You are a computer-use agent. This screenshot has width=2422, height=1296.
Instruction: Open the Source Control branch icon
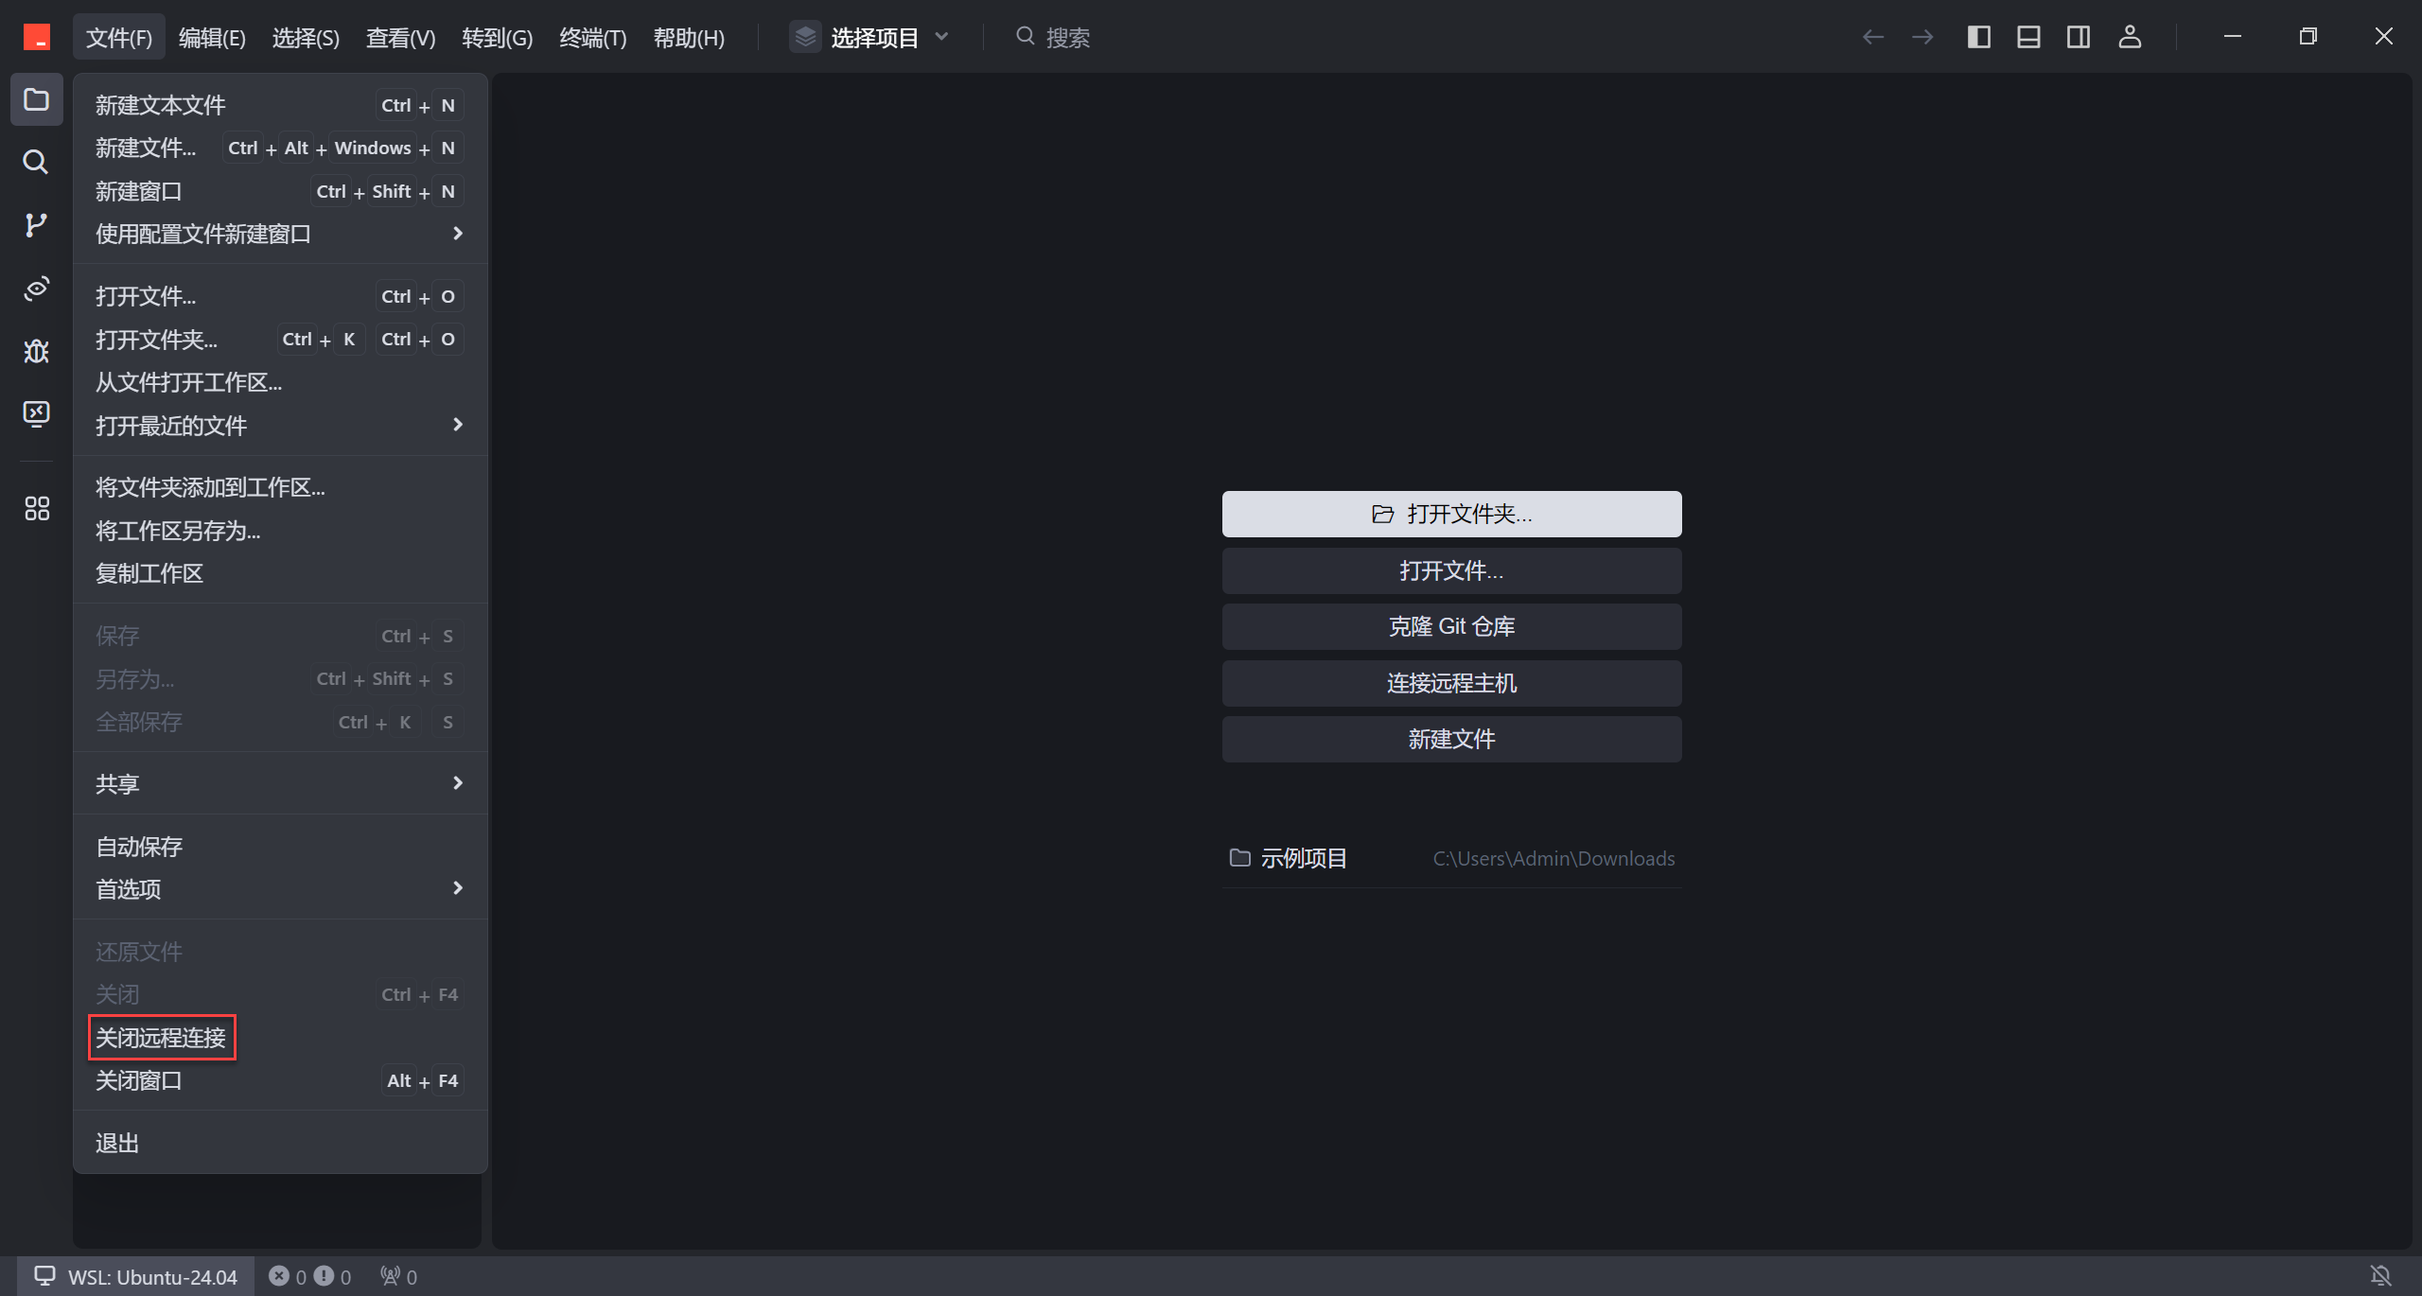[x=36, y=225]
